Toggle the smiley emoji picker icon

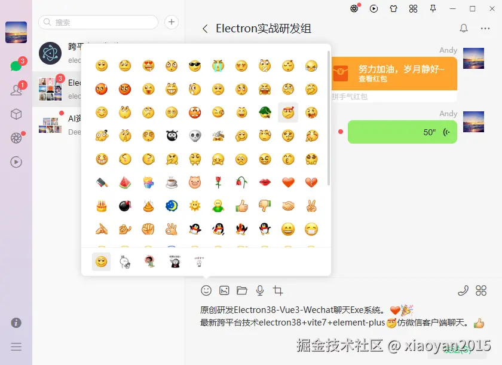tap(206, 290)
